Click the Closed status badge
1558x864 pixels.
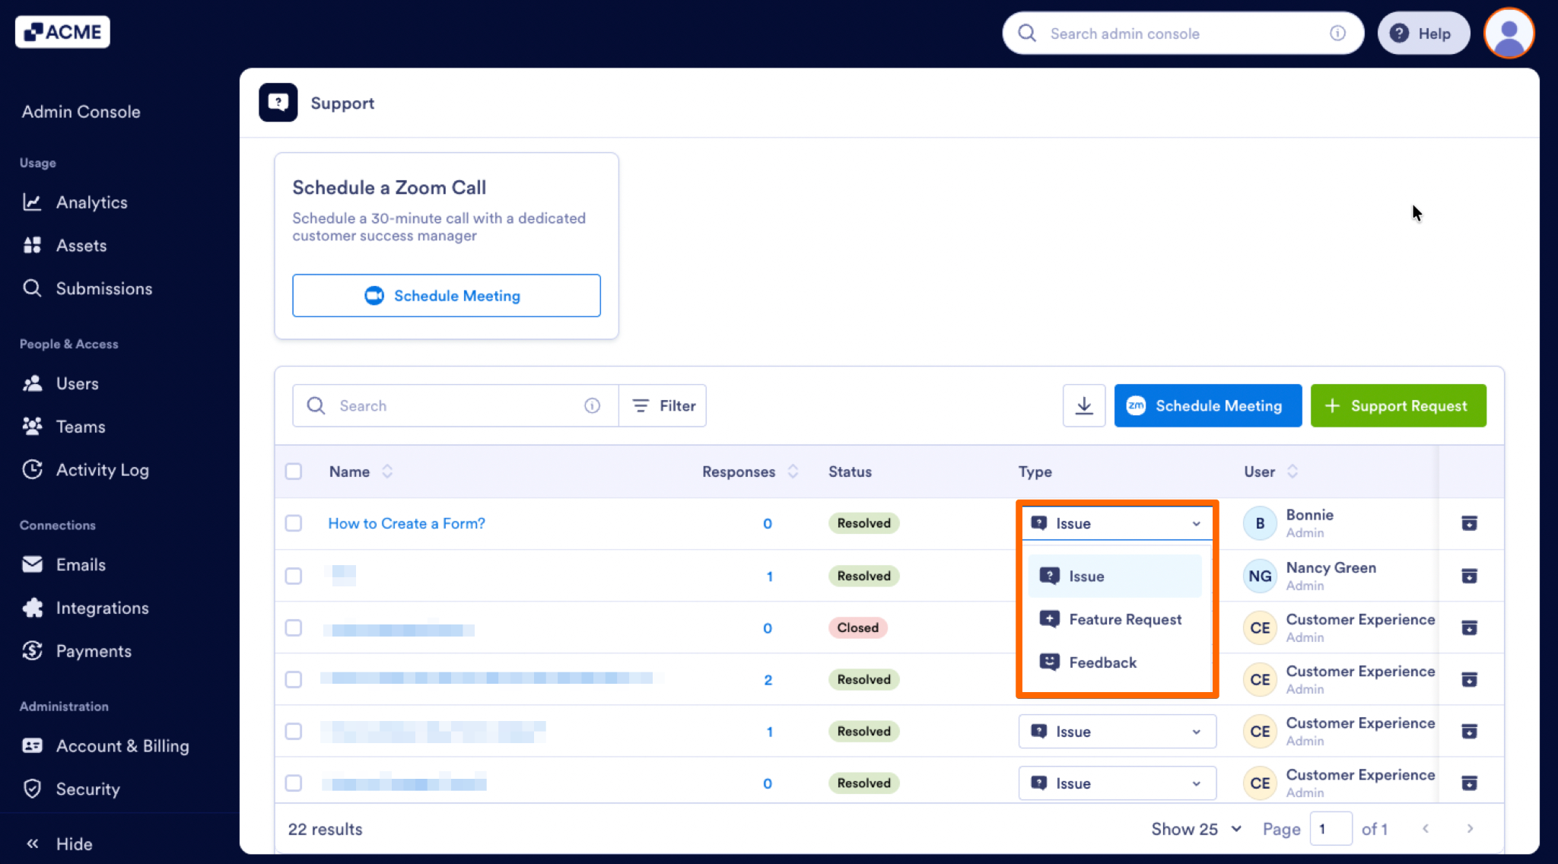pos(857,627)
